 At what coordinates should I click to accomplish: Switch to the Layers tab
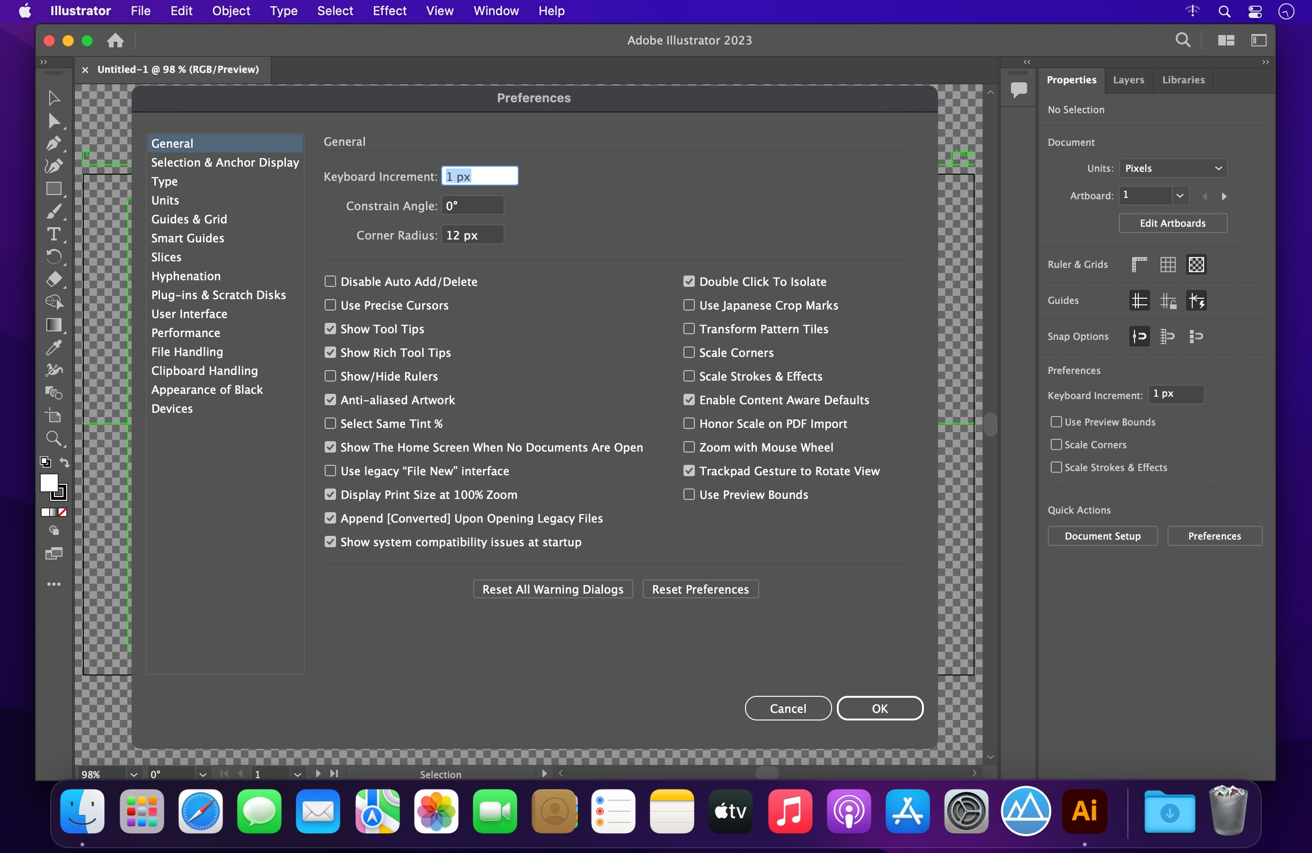tap(1128, 80)
